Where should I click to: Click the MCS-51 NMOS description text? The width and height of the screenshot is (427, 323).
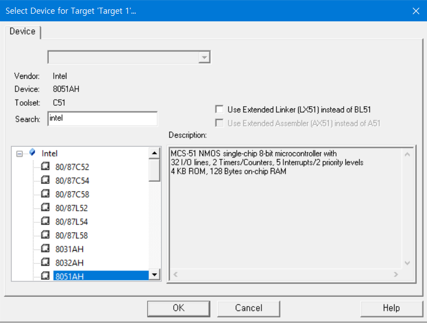254,154
